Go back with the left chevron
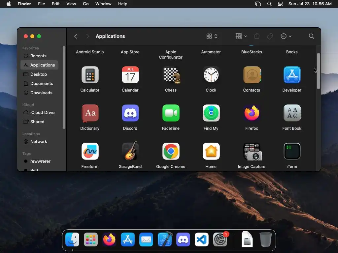 (76, 36)
